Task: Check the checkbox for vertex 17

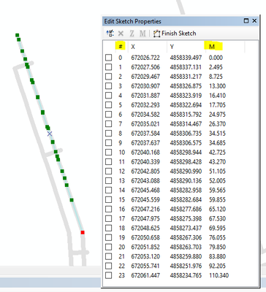Action: 109,218
